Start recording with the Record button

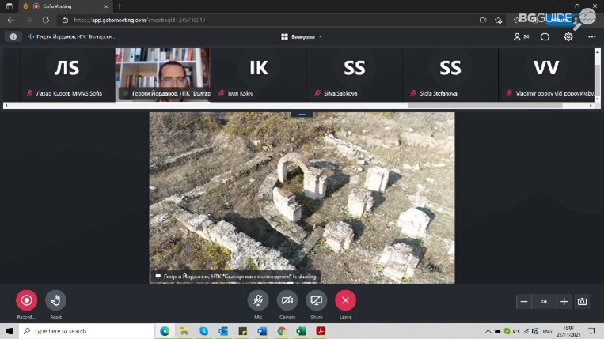(26, 300)
